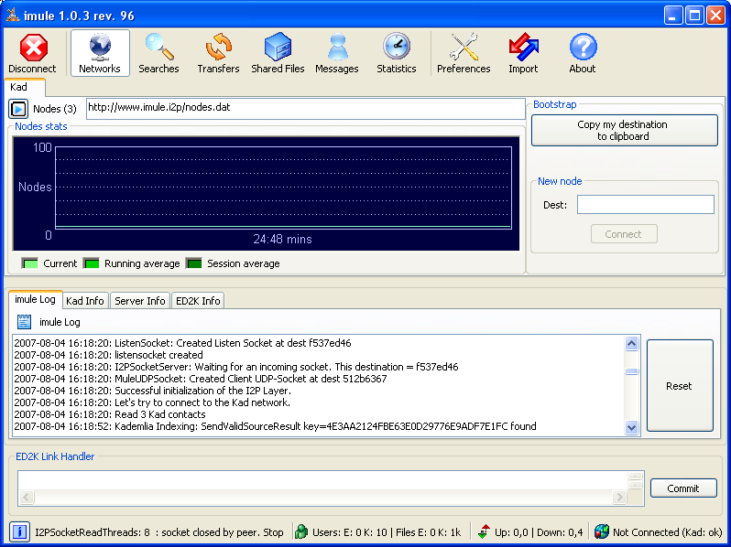The width and height of the screenshot is (731, 547).
Task: Click the log scrollbar down arrow
Action: tap(632, 427)
